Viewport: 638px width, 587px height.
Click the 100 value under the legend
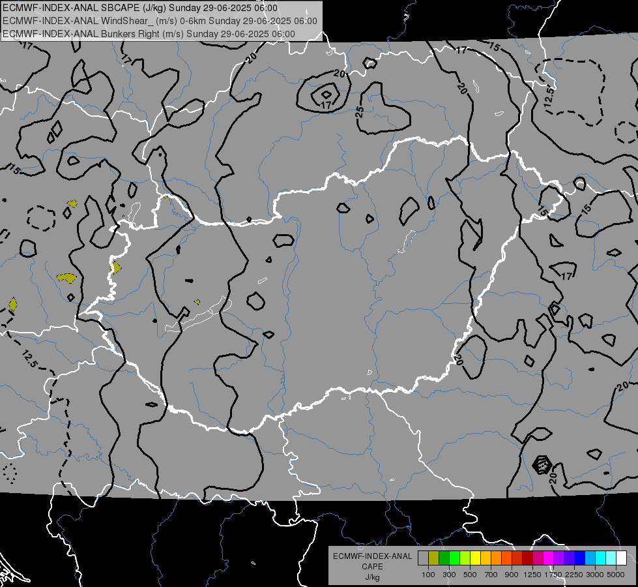click(x=428, y=575)
